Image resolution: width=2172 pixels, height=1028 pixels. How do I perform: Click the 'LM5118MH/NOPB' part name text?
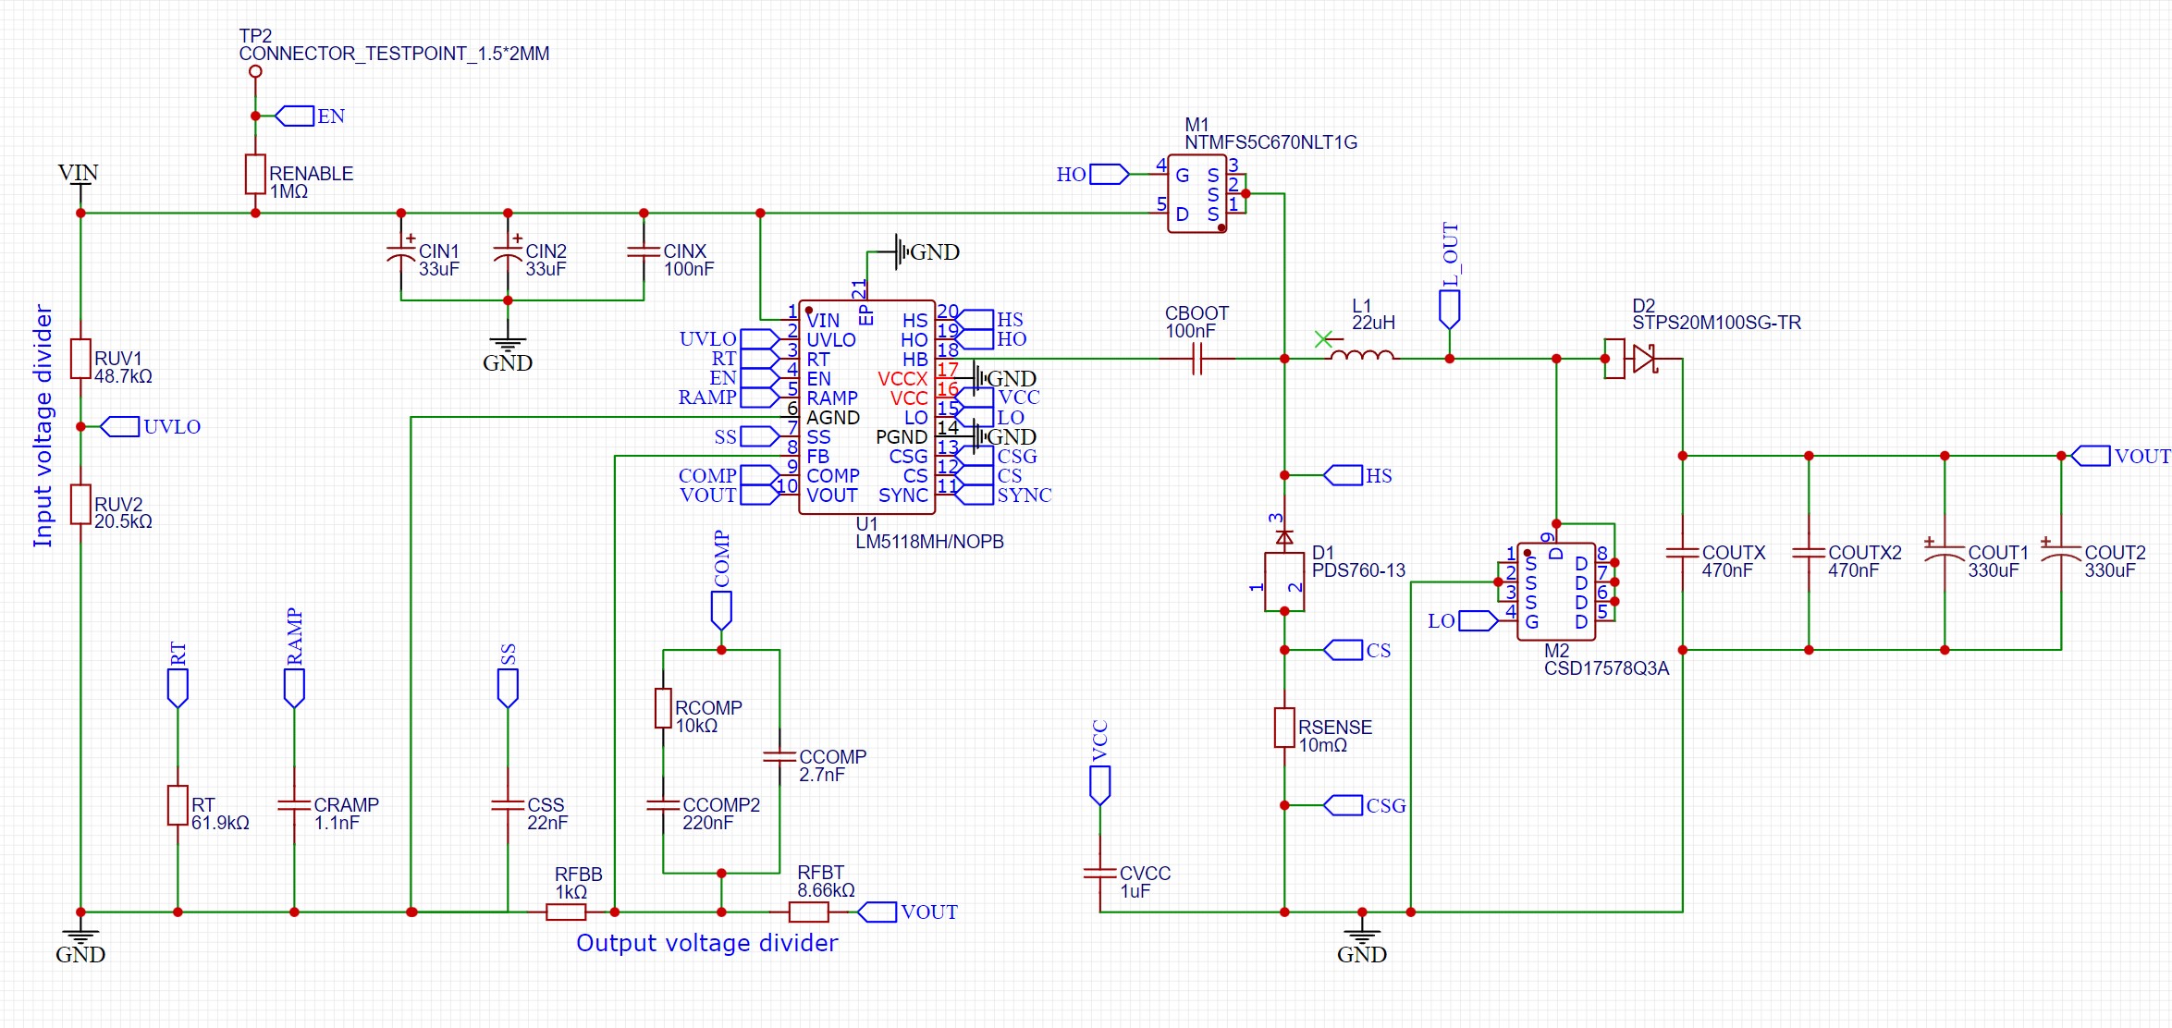click(x=929, y=542)
